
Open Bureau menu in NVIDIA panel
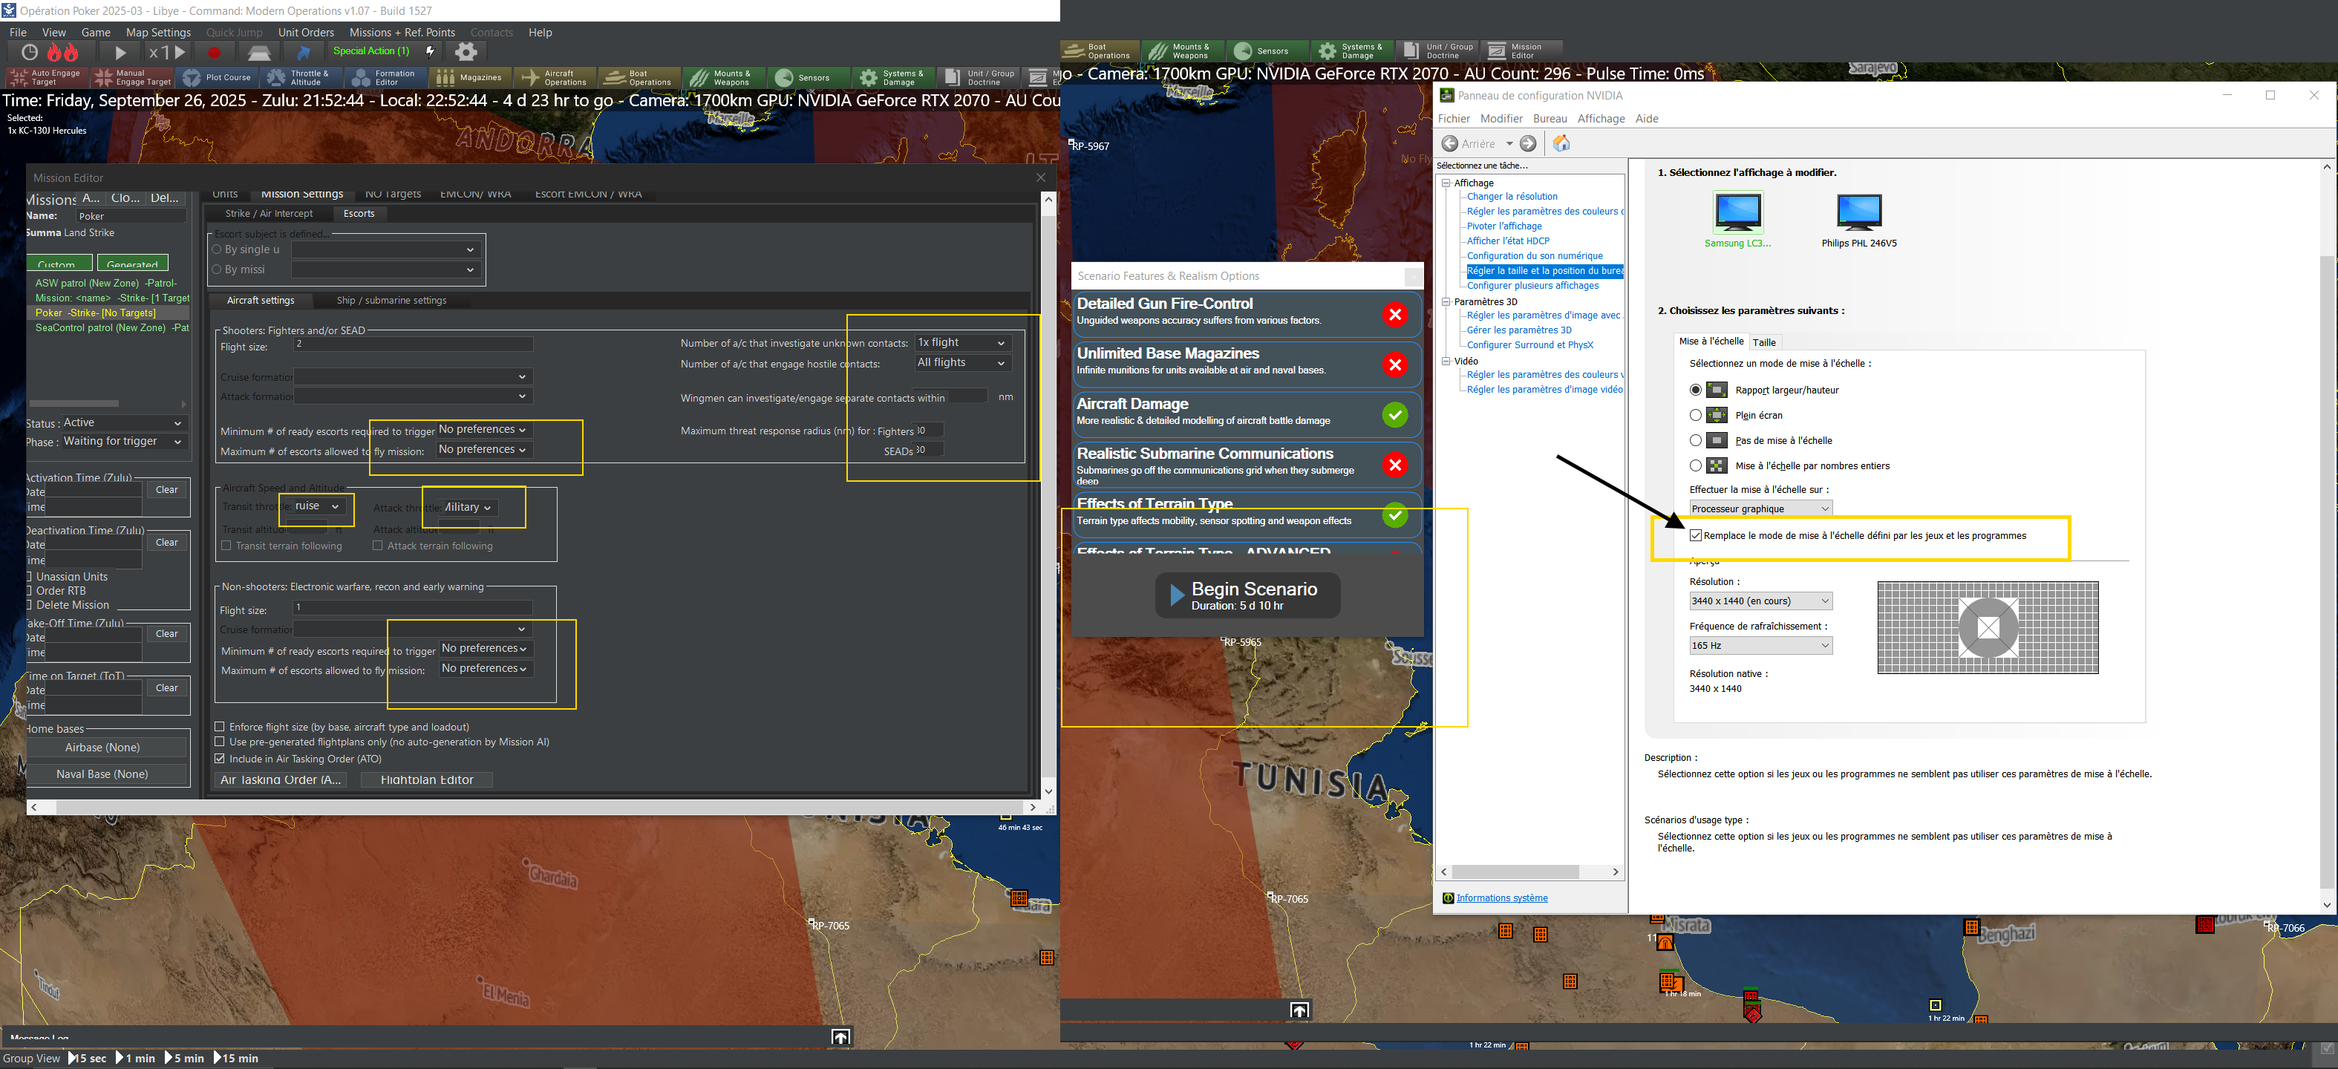pos(1550,119)
